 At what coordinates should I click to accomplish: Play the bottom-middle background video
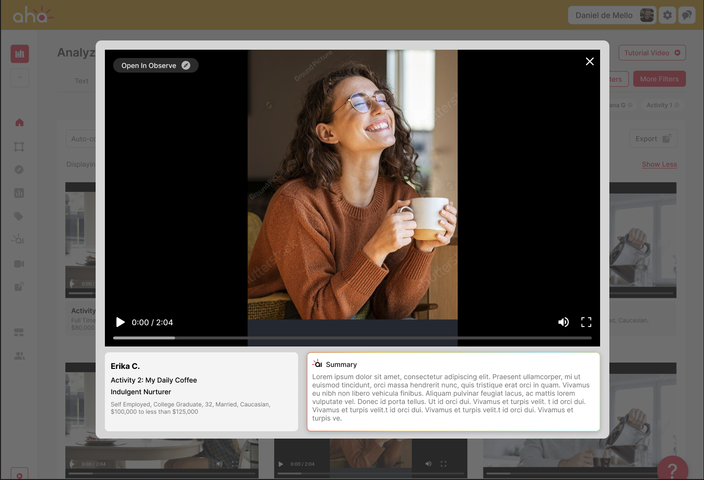(x=281, y=464)
